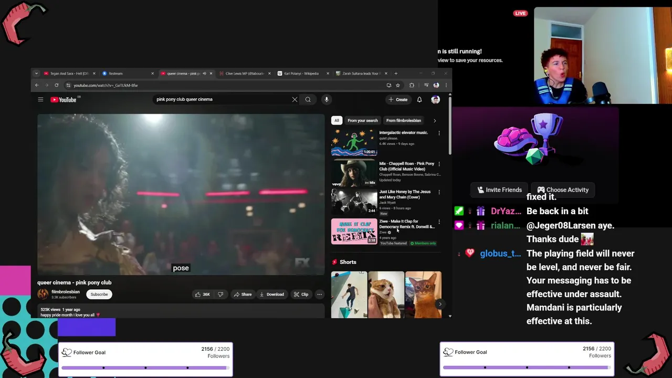Click globus_t username in chat
This screenshot has height=378, width=672.
pos(500,254)
